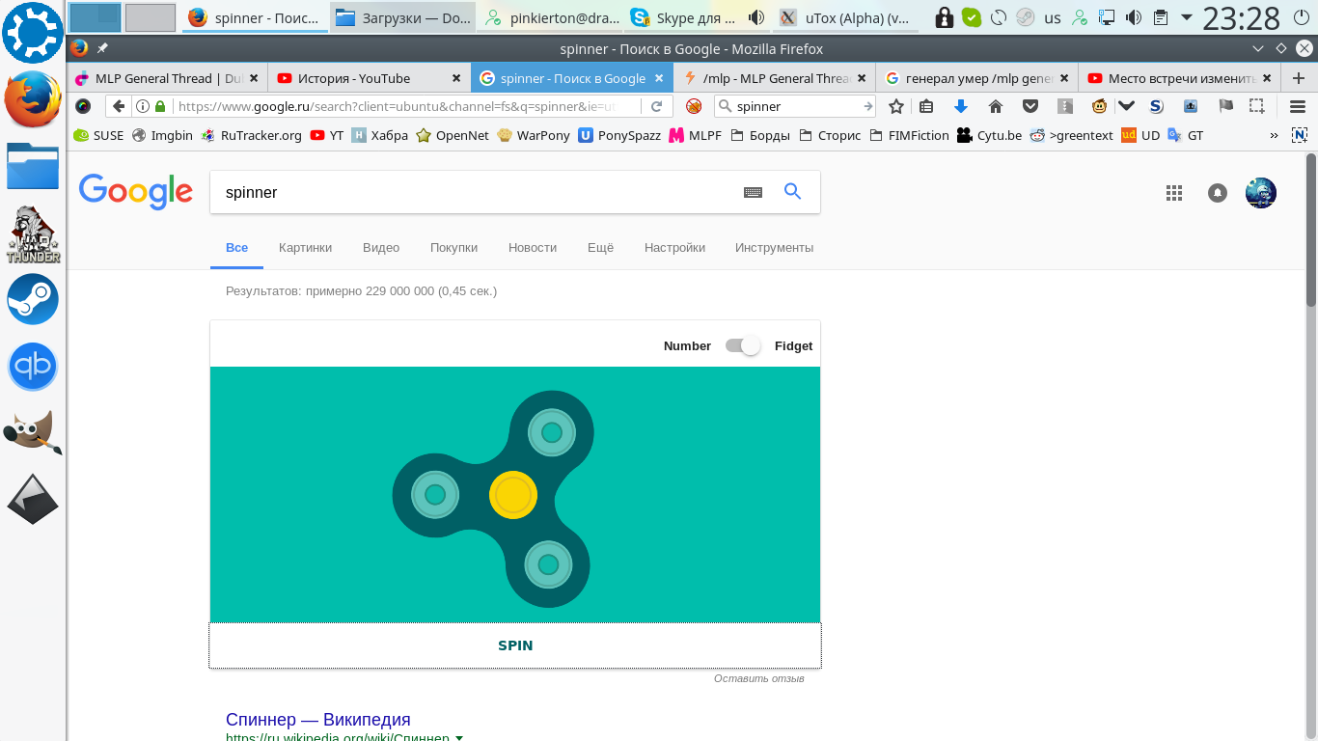The image size is (1318, 741).
Task: Expand hidden system tray icons arrow
Action: click(1186, 17)
